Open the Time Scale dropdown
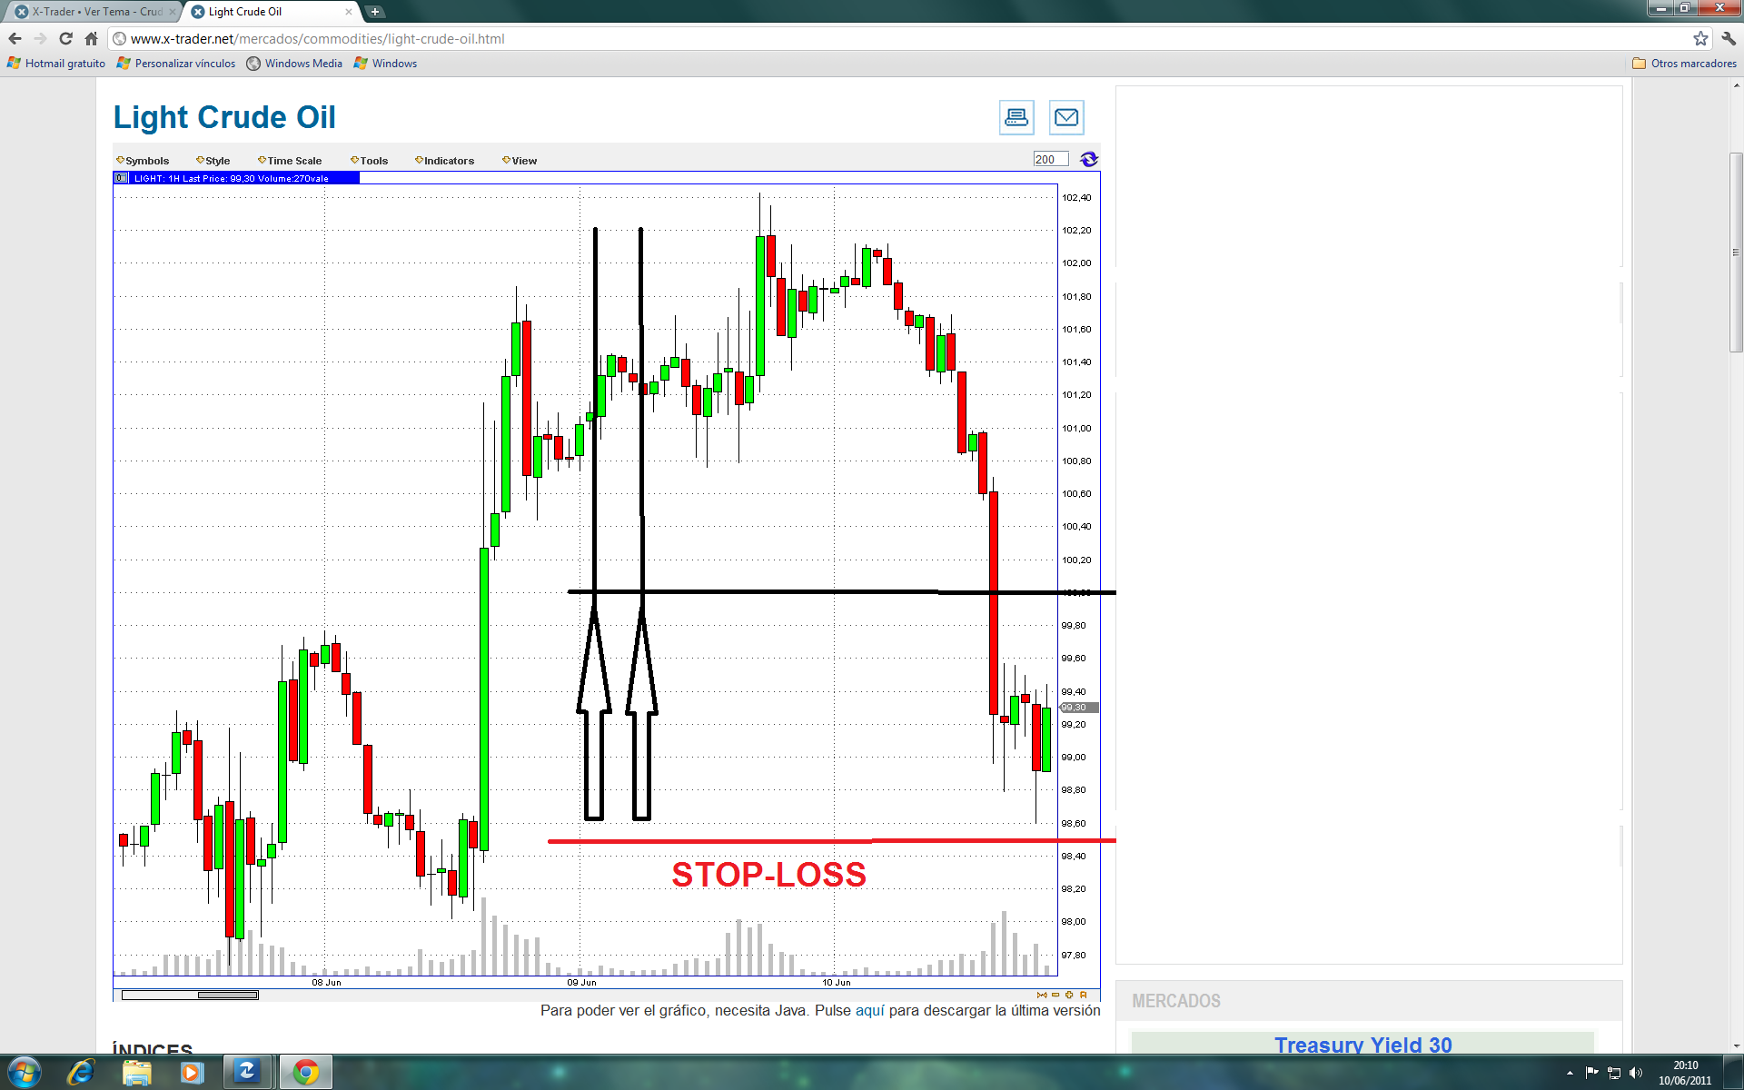This screenshot has height=1090, width=1744. click(x=291, y=161)
